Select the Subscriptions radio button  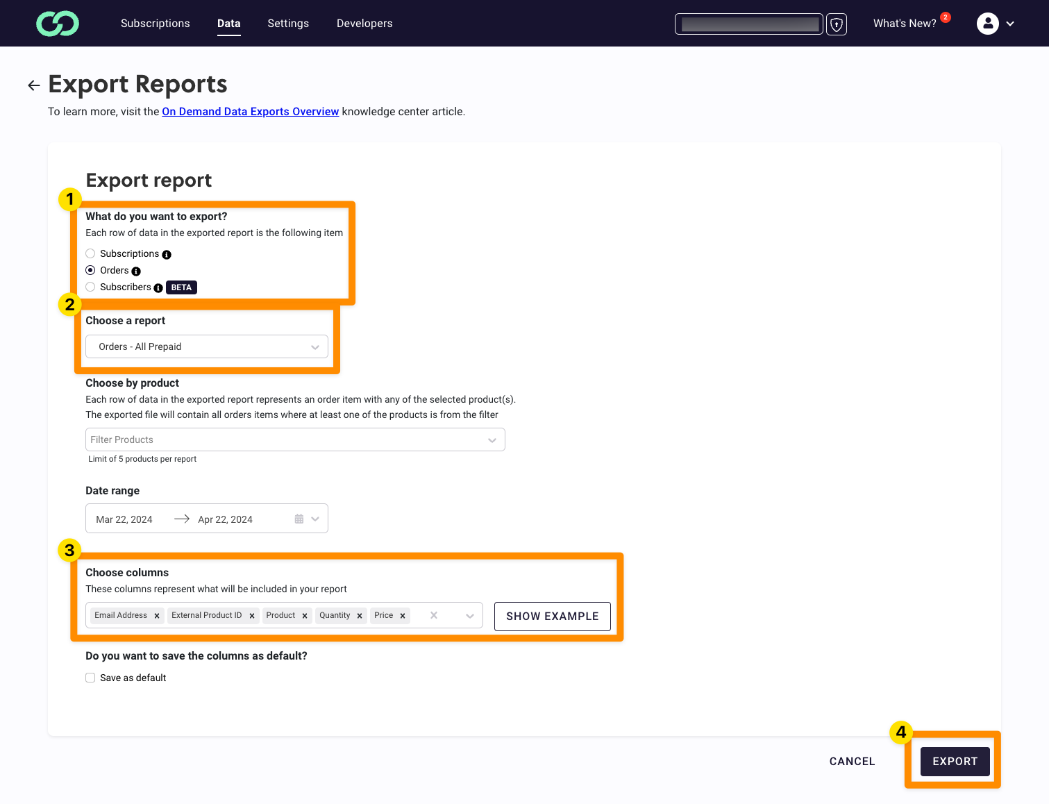click(90, 253)
